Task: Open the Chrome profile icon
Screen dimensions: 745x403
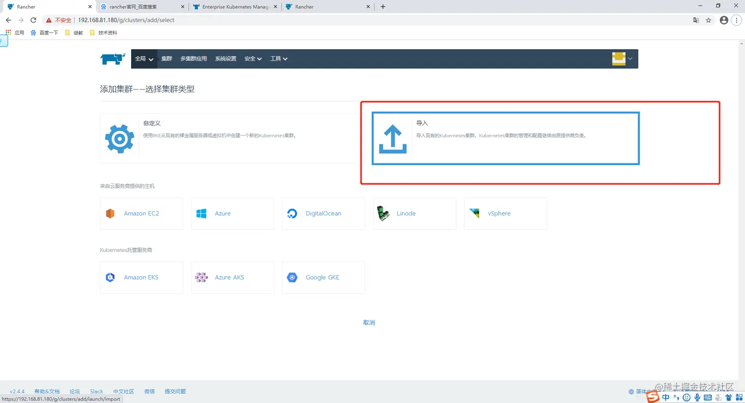Action: point(724,20)
